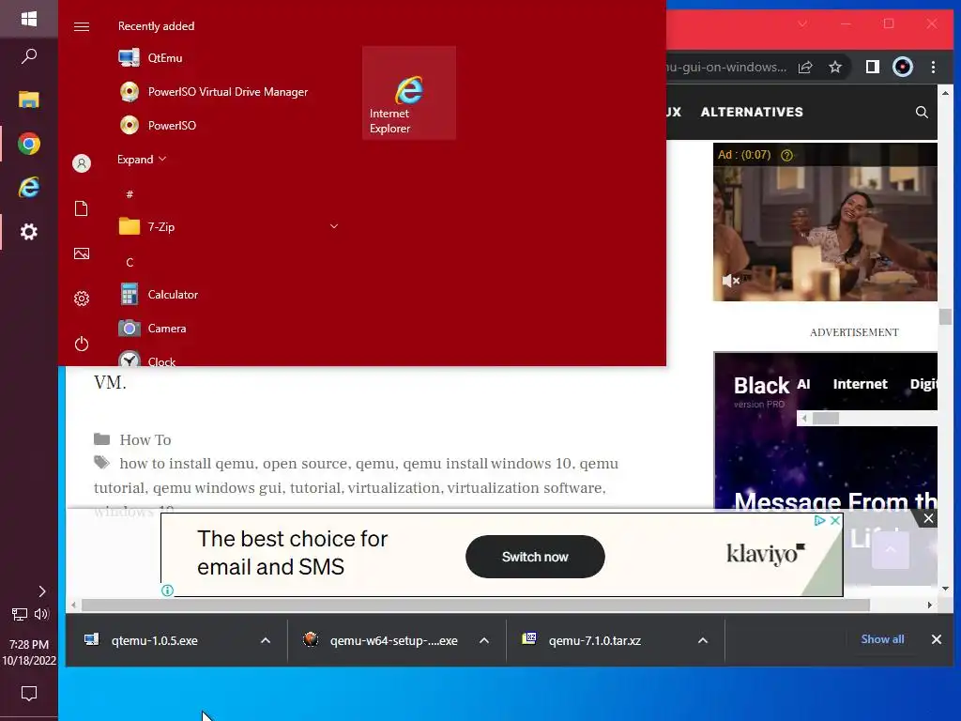Show hidden tray icons chevron
The image size is (961, 721).
[41, 591]
